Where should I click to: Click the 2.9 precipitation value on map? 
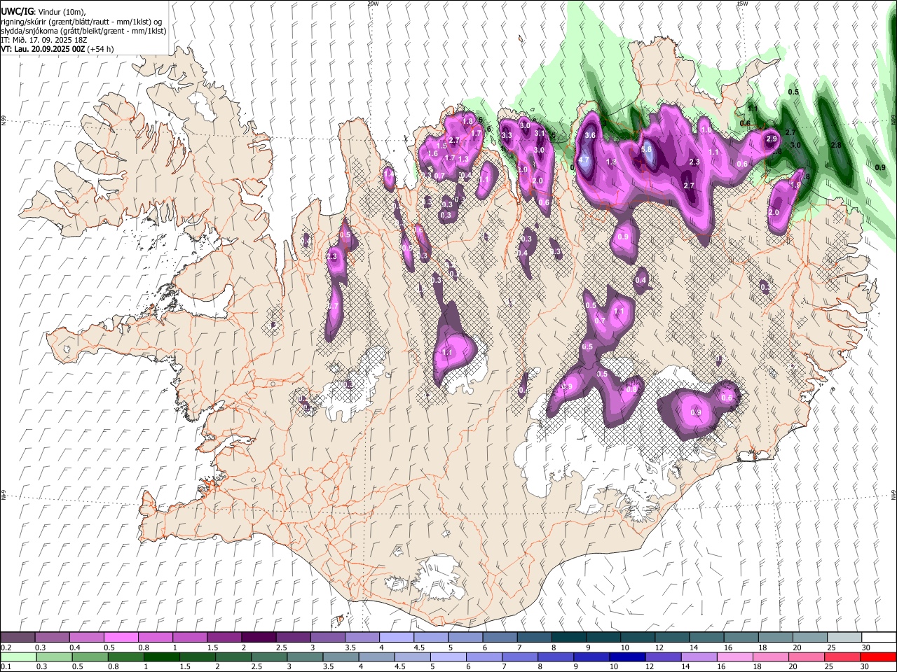point(772,139)
